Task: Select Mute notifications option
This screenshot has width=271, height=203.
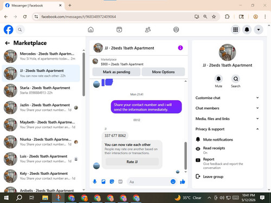Action: (227, 140)
